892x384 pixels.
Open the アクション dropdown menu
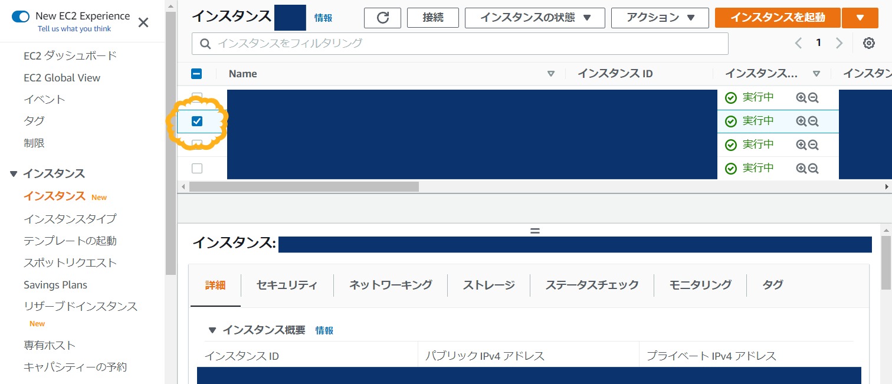pyautogui.click(x=659, y=18)
